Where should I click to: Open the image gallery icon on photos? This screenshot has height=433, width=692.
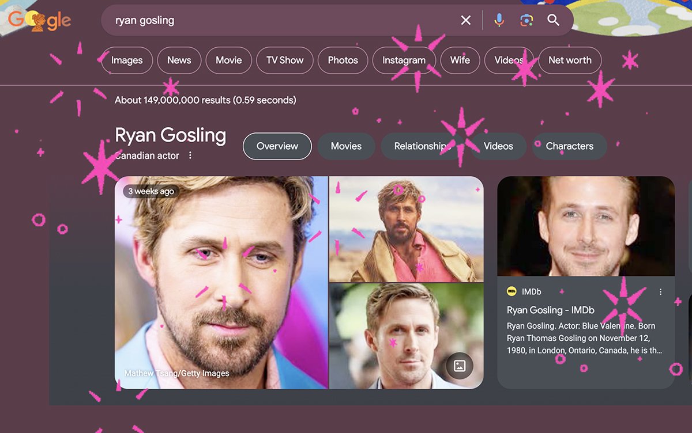[460, 366]
